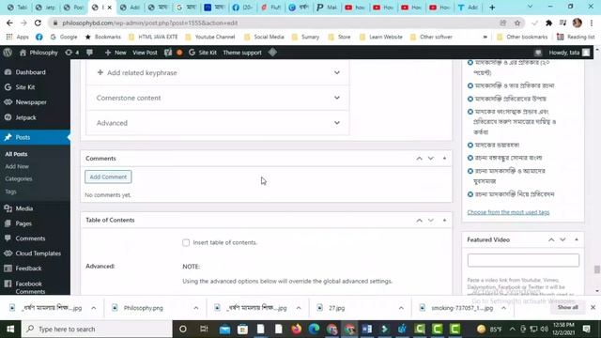This screenshot has width=601, height=338.
Task: Expand Add related keyphrase section
Action: point(217,72)
